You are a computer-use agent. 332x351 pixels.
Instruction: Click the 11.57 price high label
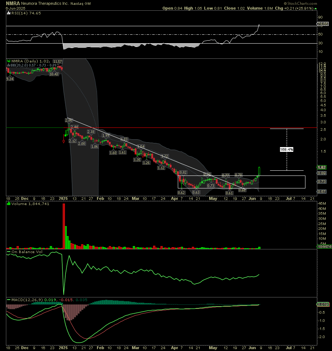[58, 62]
